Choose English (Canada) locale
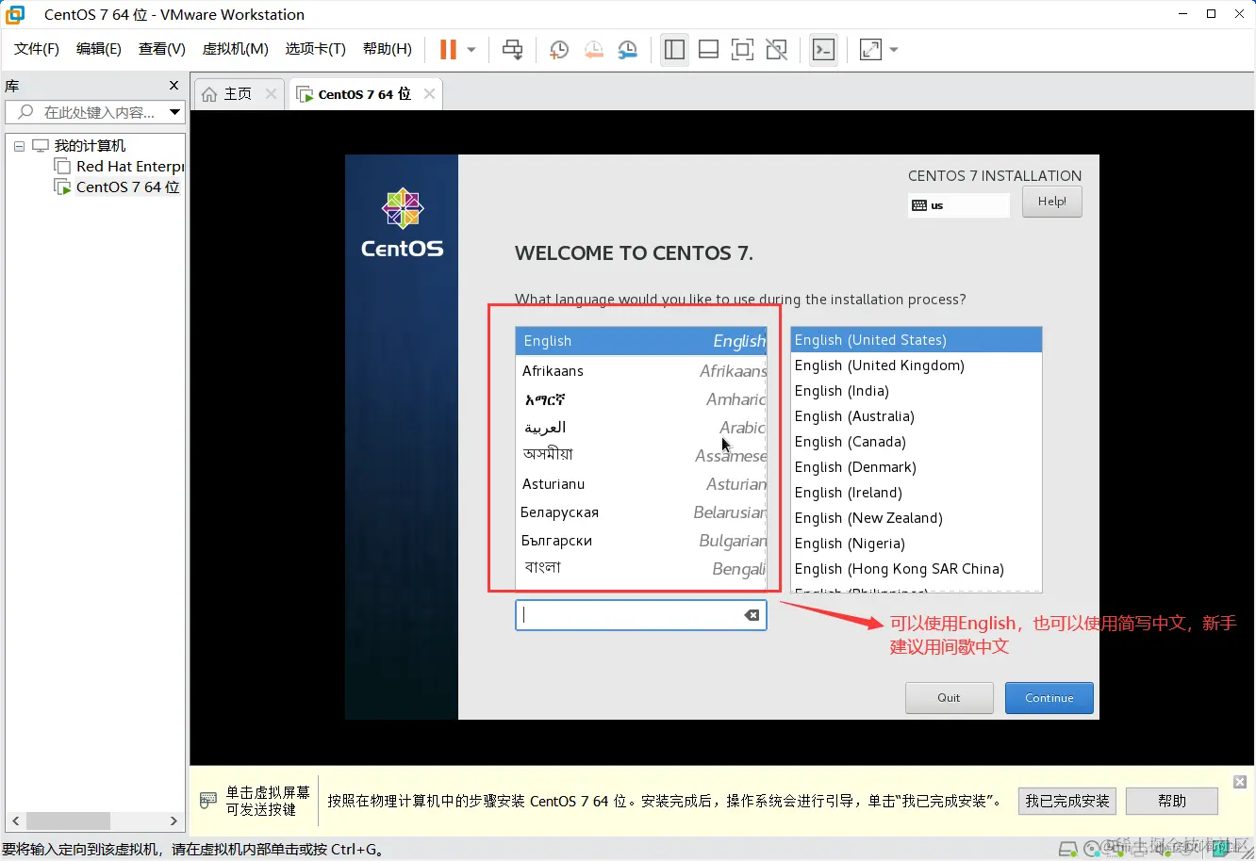This screenshot has height=861, width=1256. (x=917, y=442)
